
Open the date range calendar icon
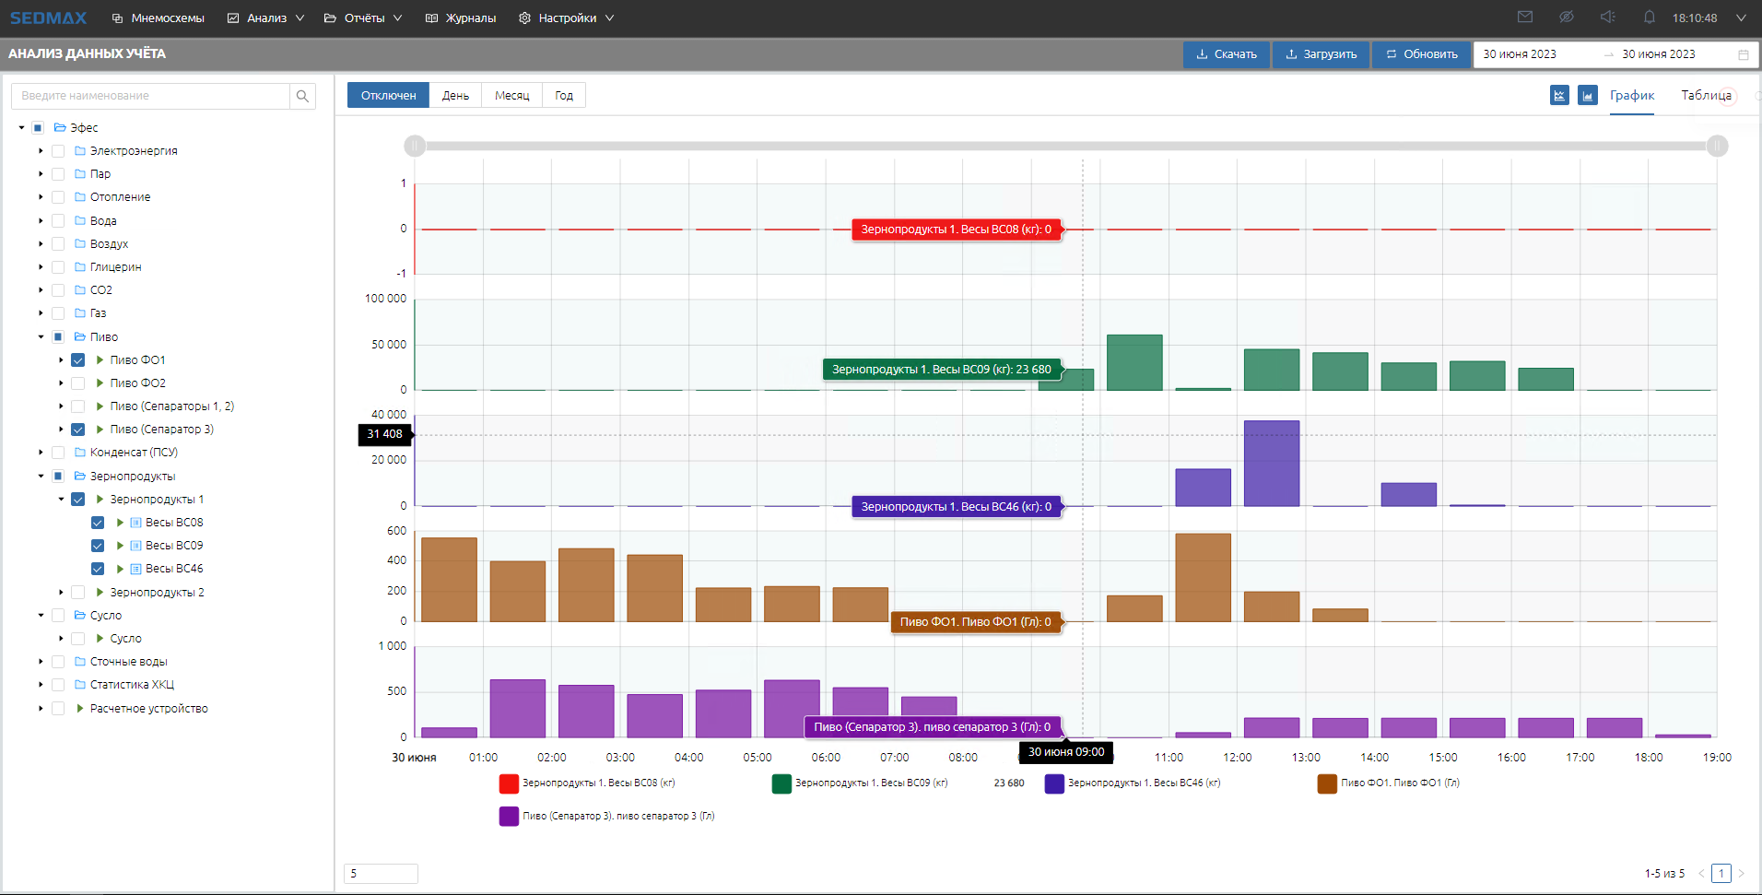pos(1743,54)
